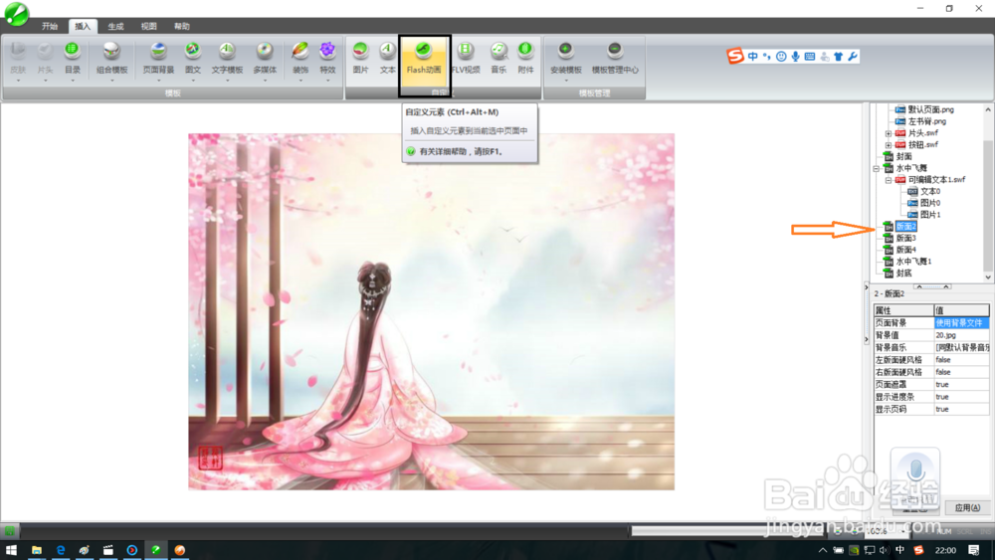Select 文本0 in the tree
995x560 pixels.
click(930, 192)
